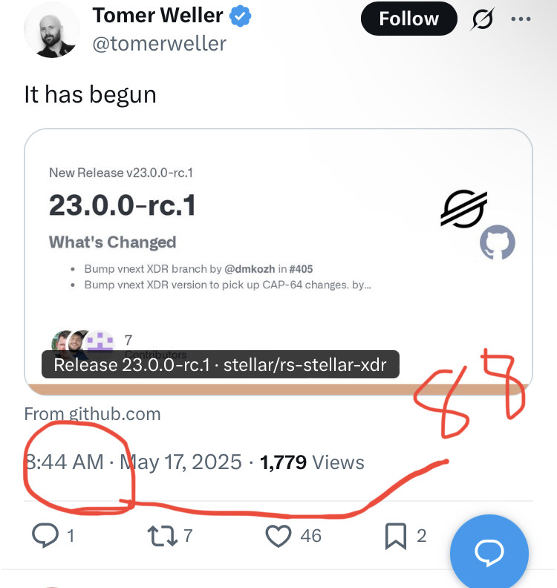
Task: Open the 23.0.0-rc.1 release title
Action: [x=123, y=205]
